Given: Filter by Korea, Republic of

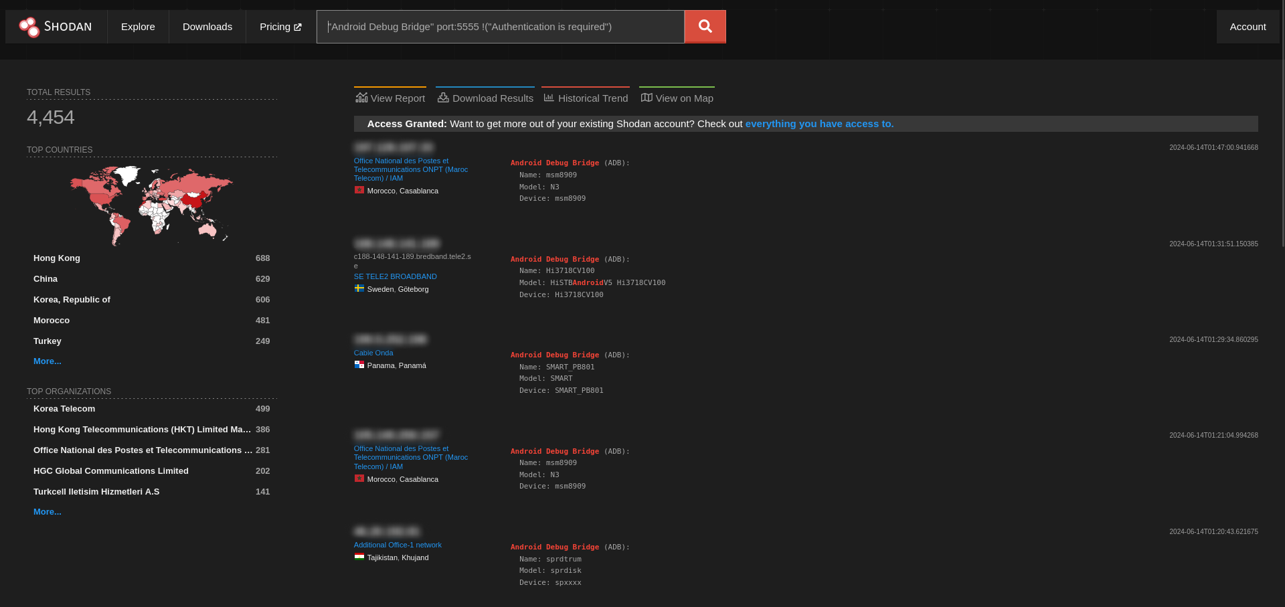Looking at the screenshot, I should [x=72, y=300].
